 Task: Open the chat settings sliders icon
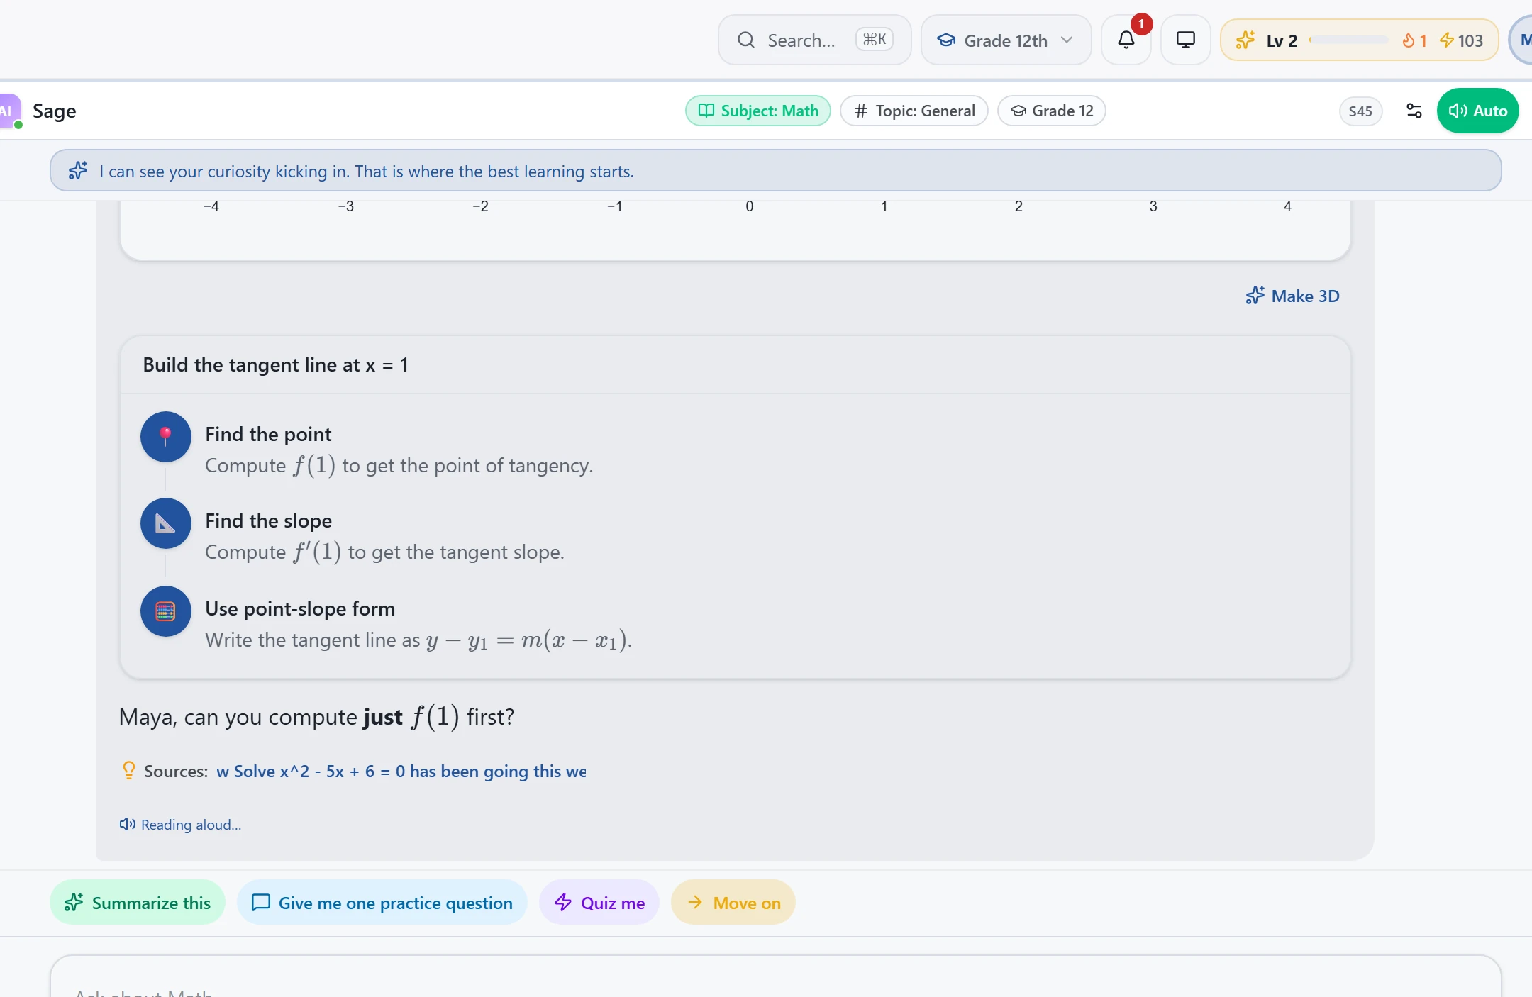click(1414, 111)
